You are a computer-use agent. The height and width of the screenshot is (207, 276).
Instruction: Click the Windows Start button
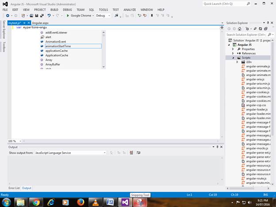pyautogui.click(x=7, y=203)
